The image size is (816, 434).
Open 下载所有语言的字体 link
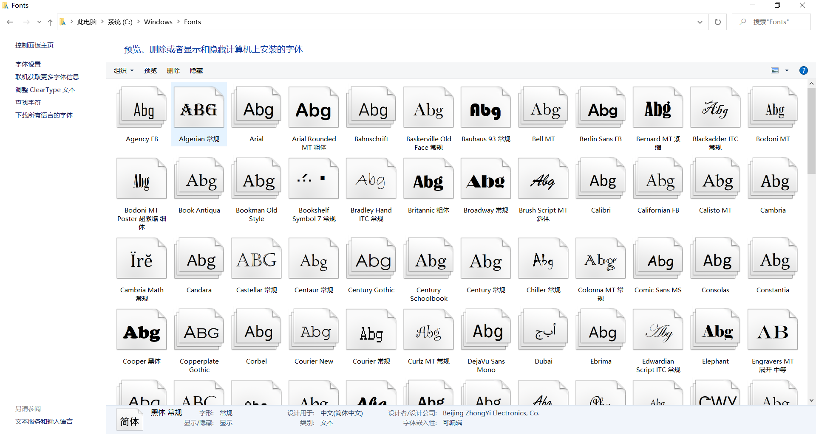(44, 115)
